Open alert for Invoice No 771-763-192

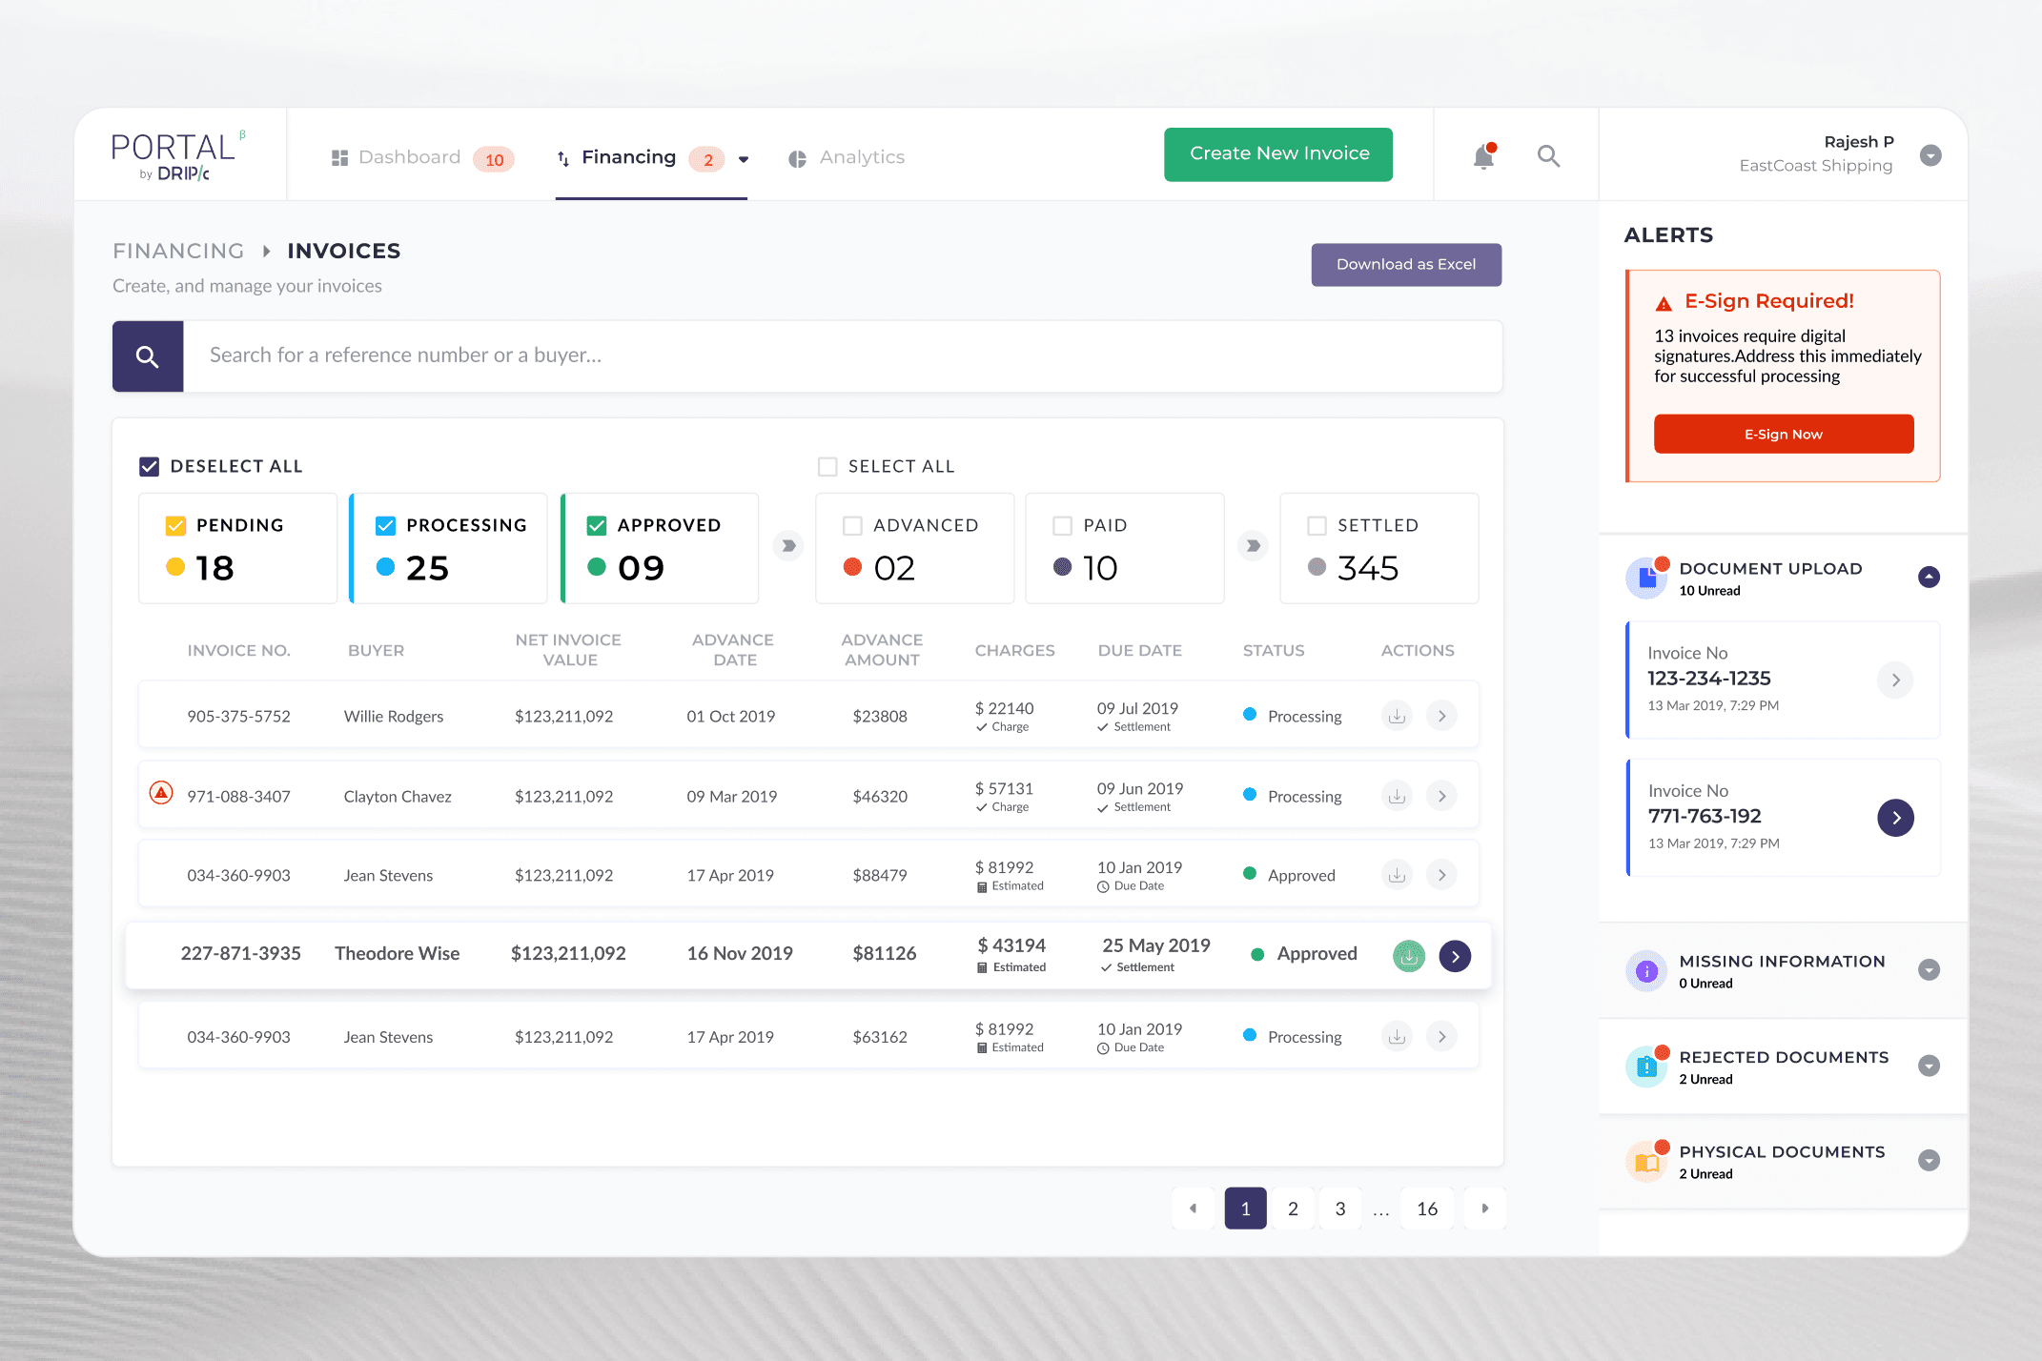(1895, 818)
